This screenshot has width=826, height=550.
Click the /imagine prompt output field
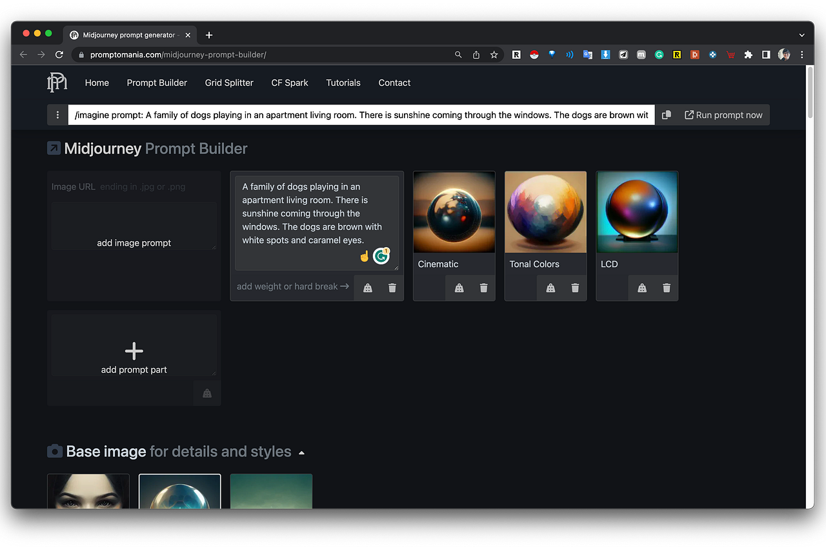click(x=361, y=115)
